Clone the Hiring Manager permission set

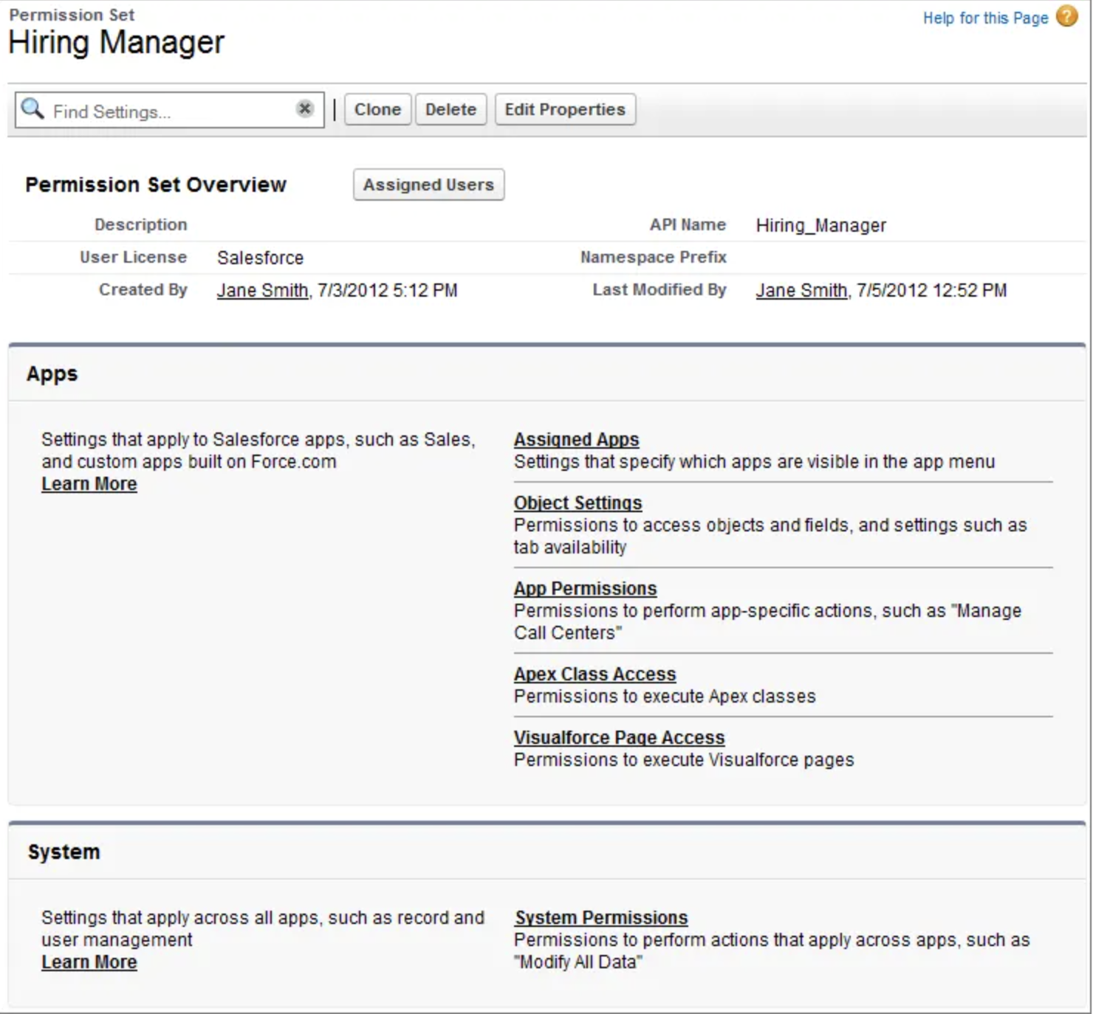point(377,109)
